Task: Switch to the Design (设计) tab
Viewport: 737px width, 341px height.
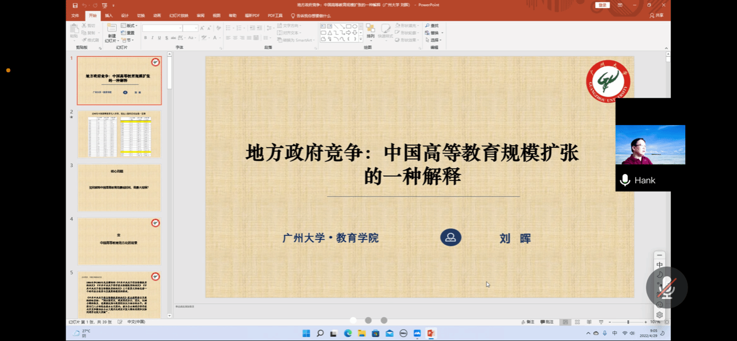Action: (x=124, y=16)
